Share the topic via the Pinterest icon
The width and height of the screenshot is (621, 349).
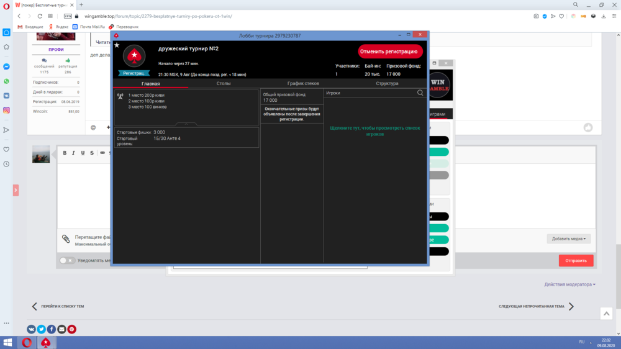click(x=72, y=329)
